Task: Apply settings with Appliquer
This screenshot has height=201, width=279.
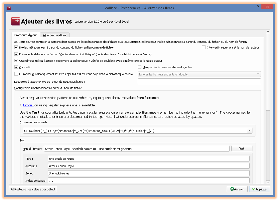Action: 260,189
